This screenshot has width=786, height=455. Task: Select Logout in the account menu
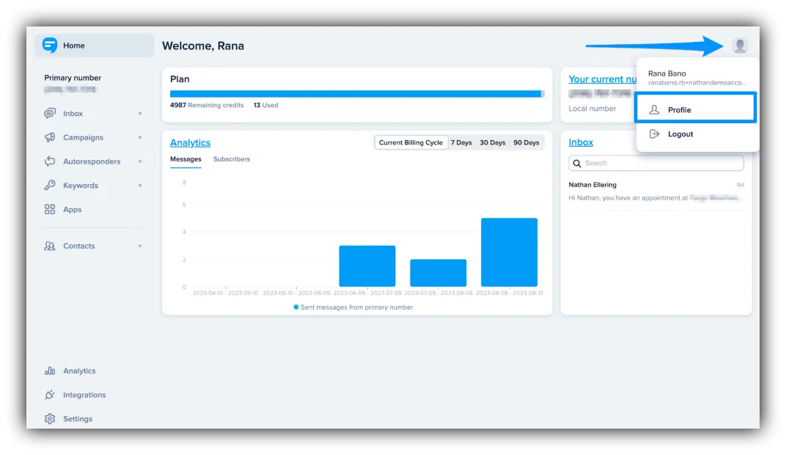680,134
